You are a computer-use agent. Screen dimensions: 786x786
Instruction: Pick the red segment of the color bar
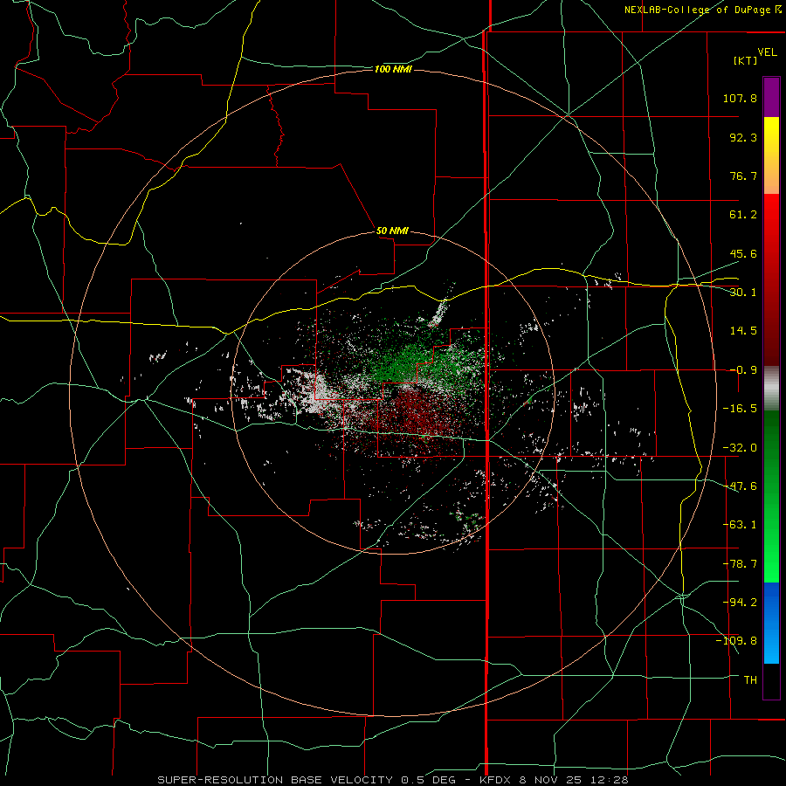tap(771, 279)
